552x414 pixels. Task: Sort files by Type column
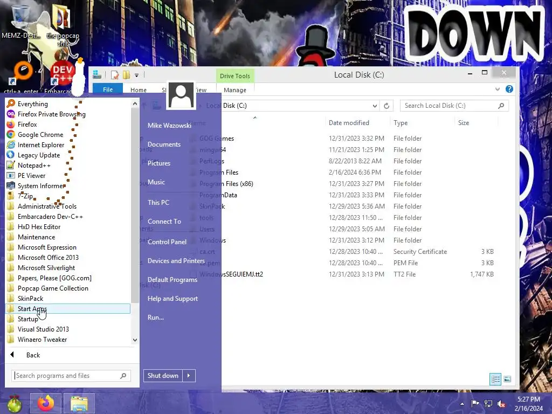pyautogui.click(x=401, y=123)
